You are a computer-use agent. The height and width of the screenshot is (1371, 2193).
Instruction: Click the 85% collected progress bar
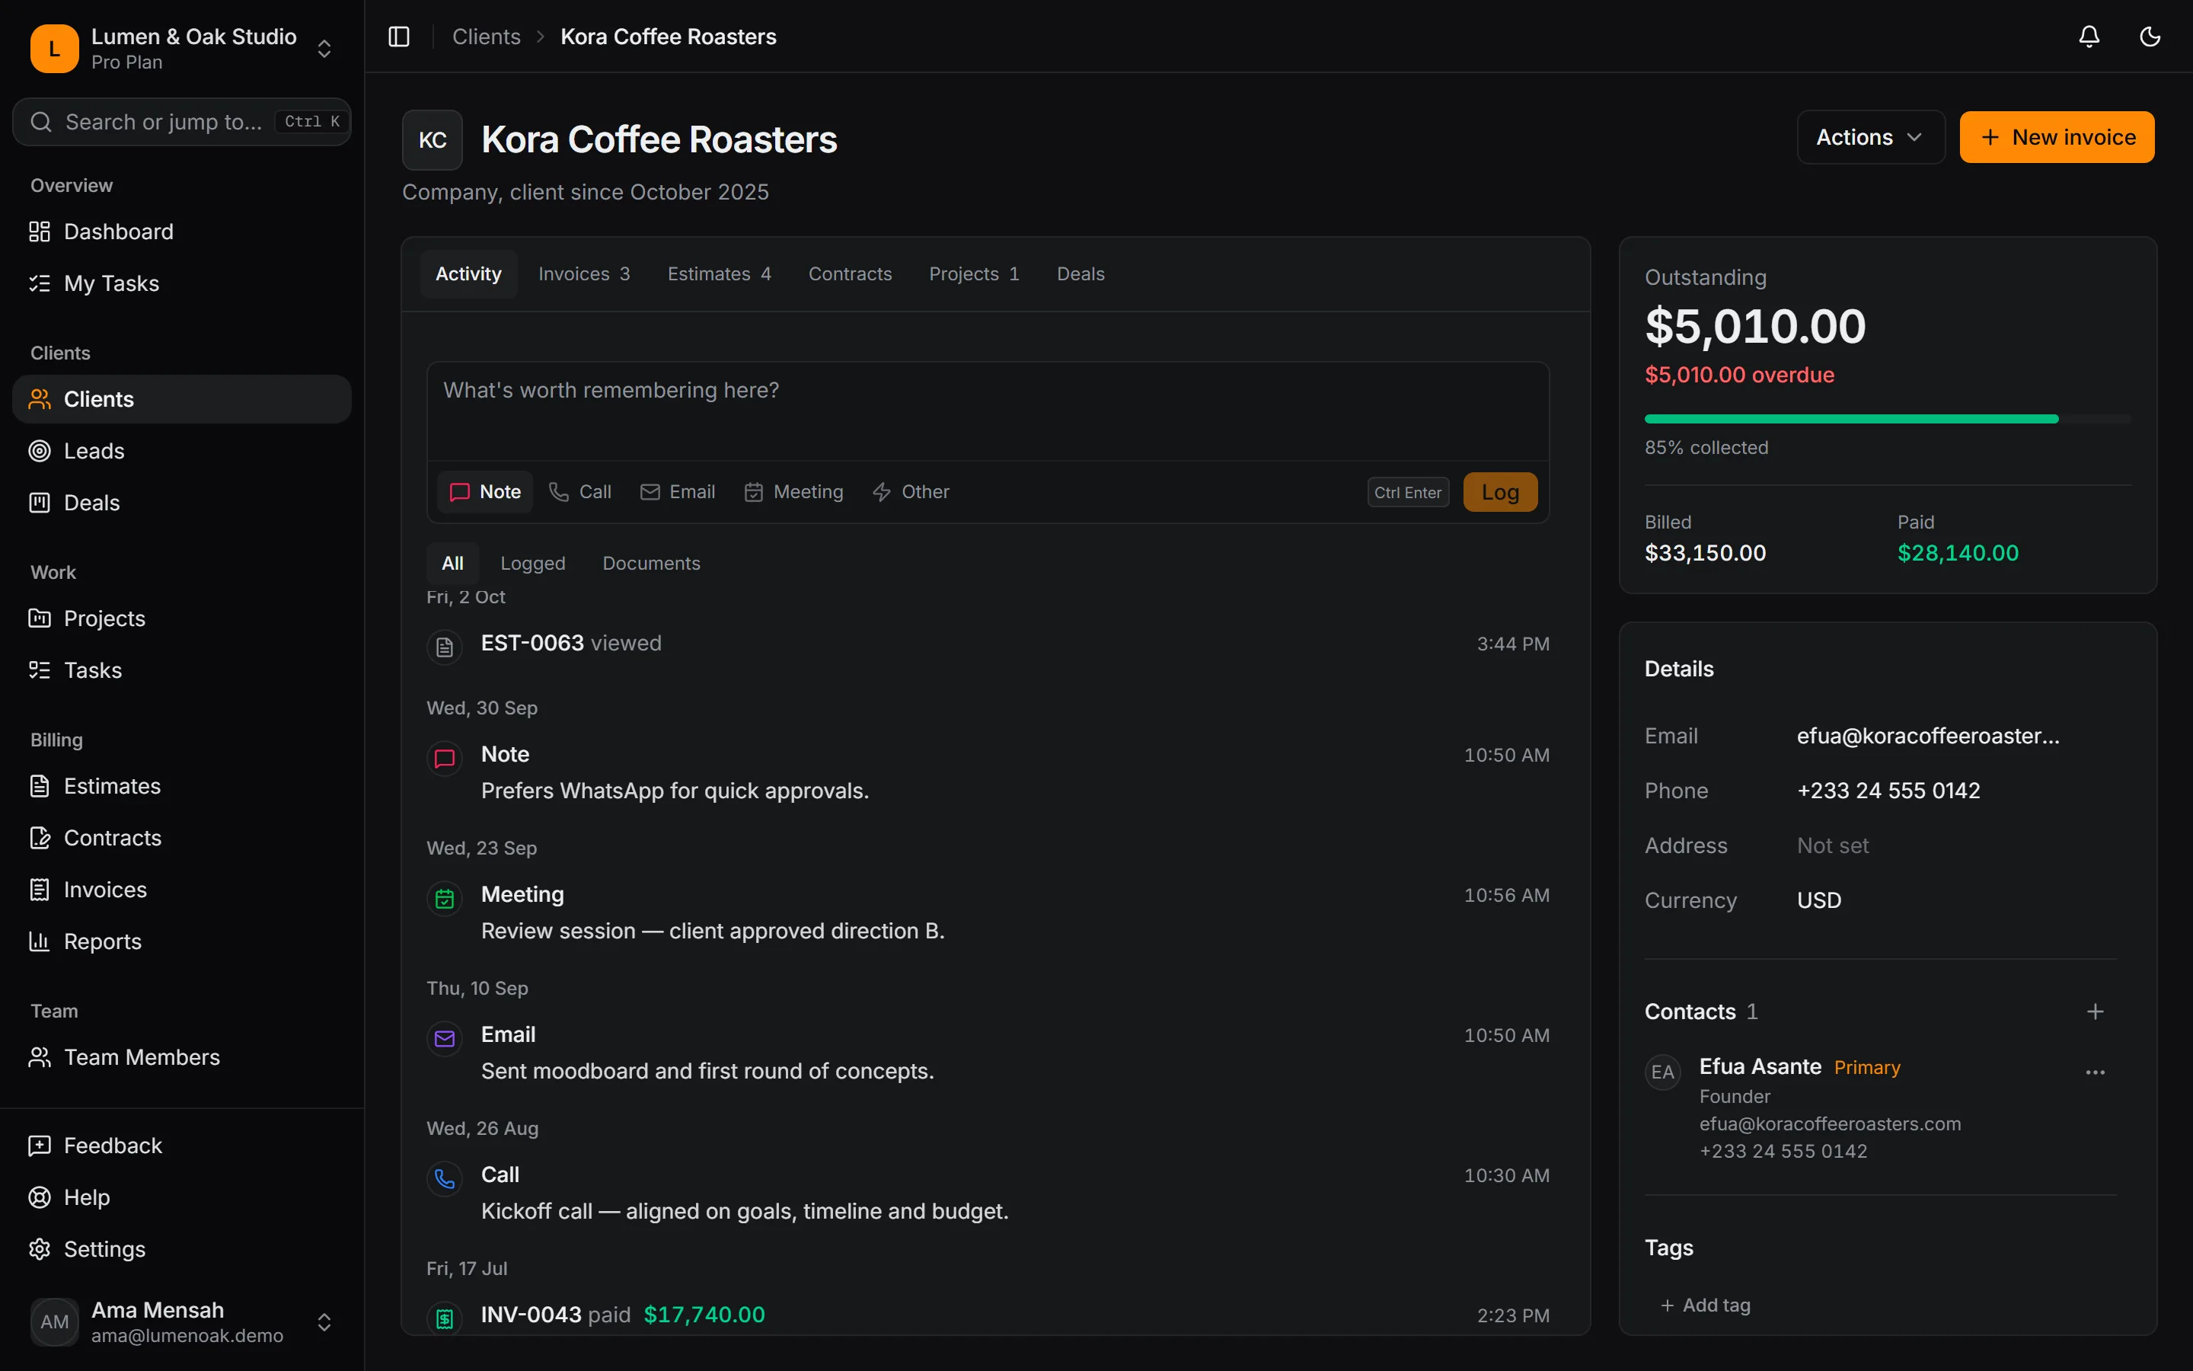tap(1888, 419)
